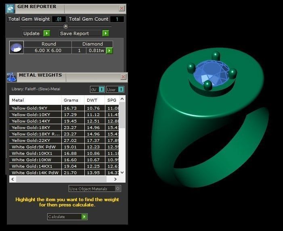
Task: Sort by the Metal column header
Action: point(35,100)
